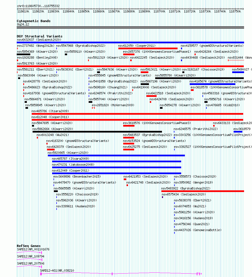
Task: Select the blue nsv6432437 variant bar
Action: pyautogui.click(x=130, y=42)
